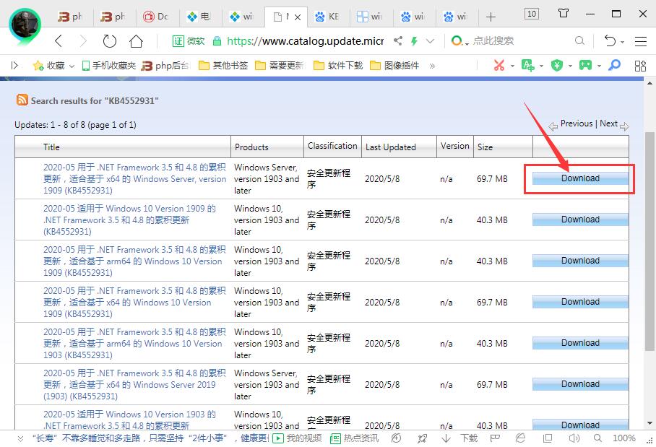Expand the 收藏 favorites dropdown arrow
The image size is (656, 447).
72,66
